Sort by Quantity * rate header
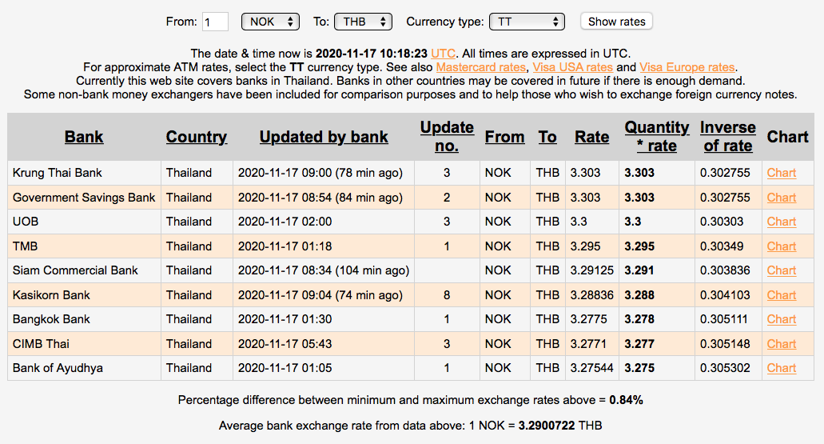Viewport: 824px width, 444px height. [656, 137]
